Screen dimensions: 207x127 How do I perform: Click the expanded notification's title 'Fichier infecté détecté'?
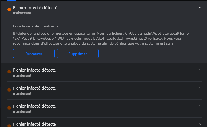35,8
